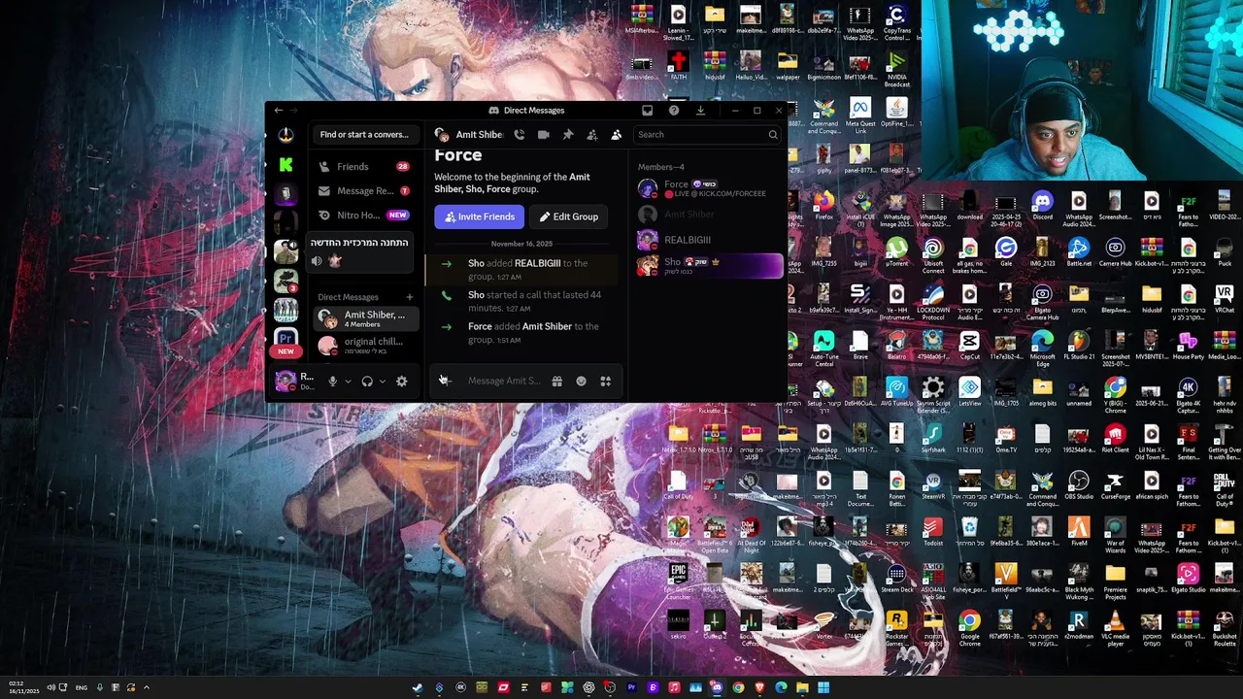Viewport: 1243px width, 699px height.
Task: Open Windows Start button in taskbar
Action: click(823, 688)
